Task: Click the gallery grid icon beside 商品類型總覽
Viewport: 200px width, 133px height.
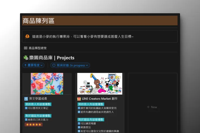Action: click(x=26, y=48)
